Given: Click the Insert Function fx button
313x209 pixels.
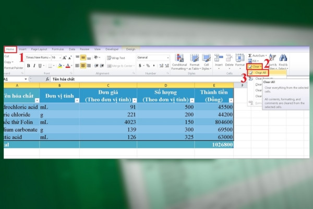Looking at the screenshot, I should (x=47, y=79).
